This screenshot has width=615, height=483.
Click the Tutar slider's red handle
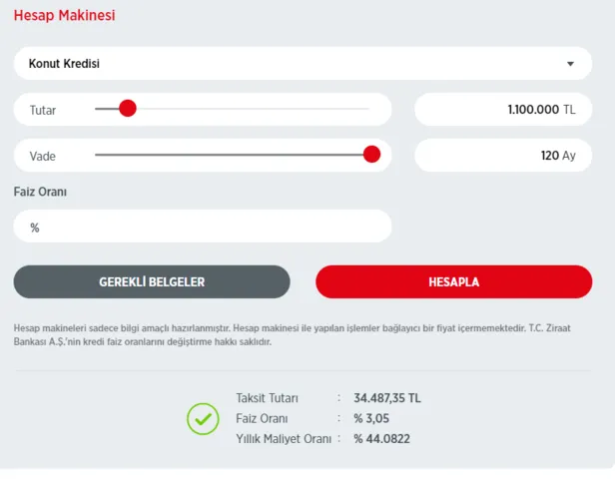[x=127, y=109]
